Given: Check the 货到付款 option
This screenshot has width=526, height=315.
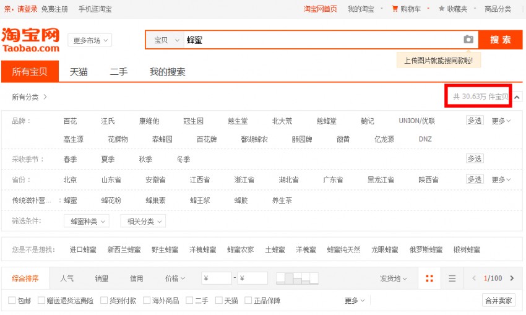Looking at the screenshot, I should (x=104, y=300).
